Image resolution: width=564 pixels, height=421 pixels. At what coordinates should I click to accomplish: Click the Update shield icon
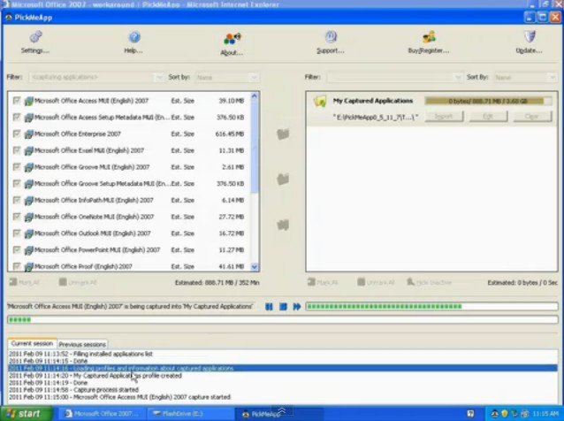pyautogui.click(x=530, y=36)
